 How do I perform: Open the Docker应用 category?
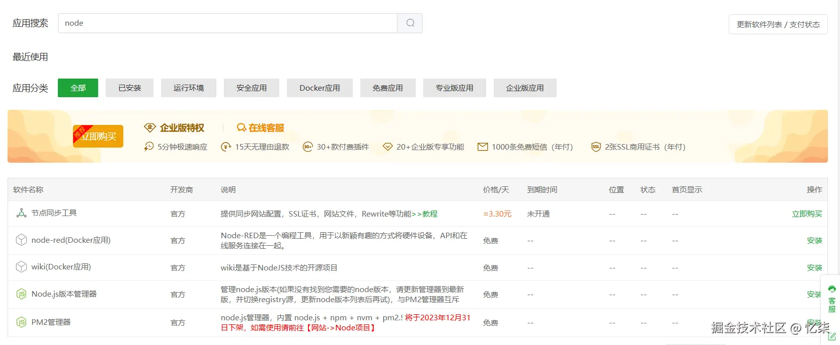tap(320, 88)
